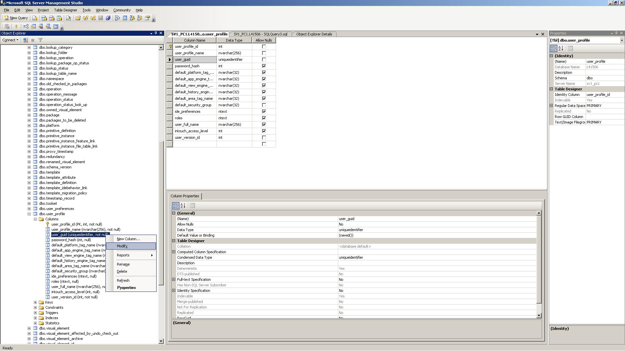Click Categorized icon in Properties panel
625x351 pixels.
pos(553,48)
